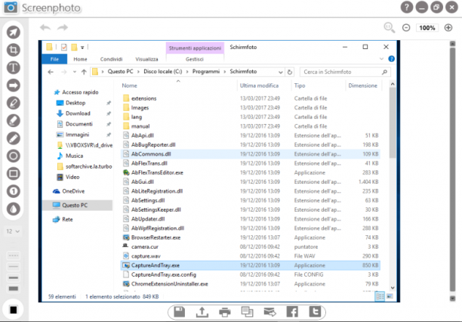The image size is (462, 322).
Task: Open Explorer help blue icon
Action: [x=391, y=59]
